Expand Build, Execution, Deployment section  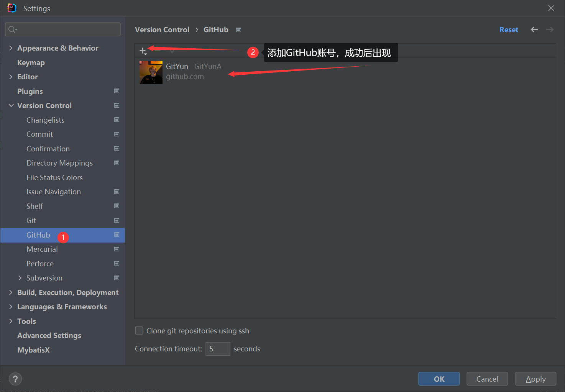click(11, 292)
